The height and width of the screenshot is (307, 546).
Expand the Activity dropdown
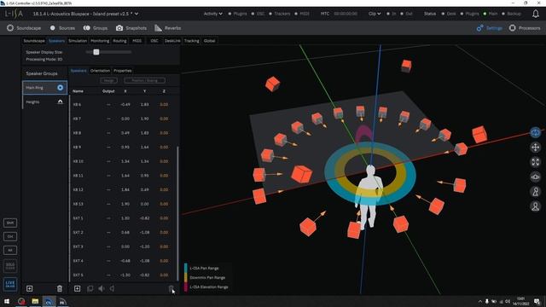212,14
